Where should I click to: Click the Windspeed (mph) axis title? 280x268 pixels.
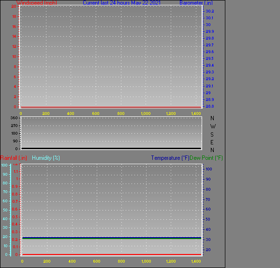tap(37, 3)
